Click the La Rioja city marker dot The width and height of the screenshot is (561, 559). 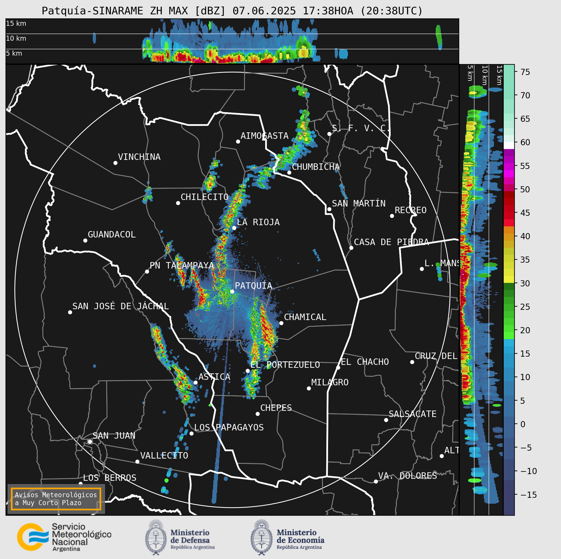point(234,228)
